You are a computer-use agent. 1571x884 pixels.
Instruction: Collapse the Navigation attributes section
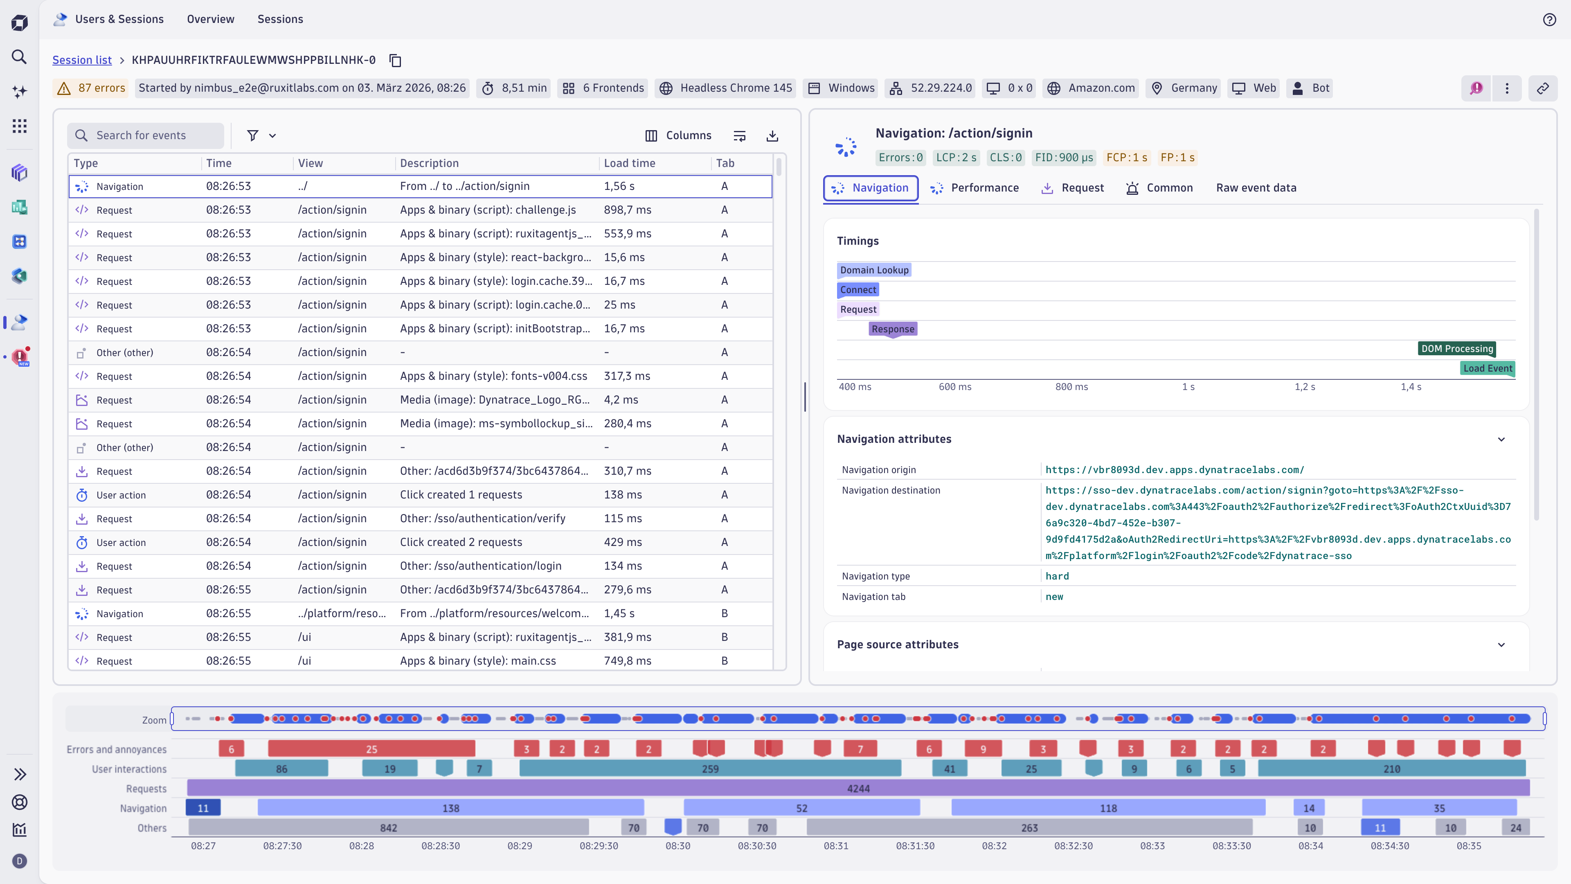tap(1501, 439)
